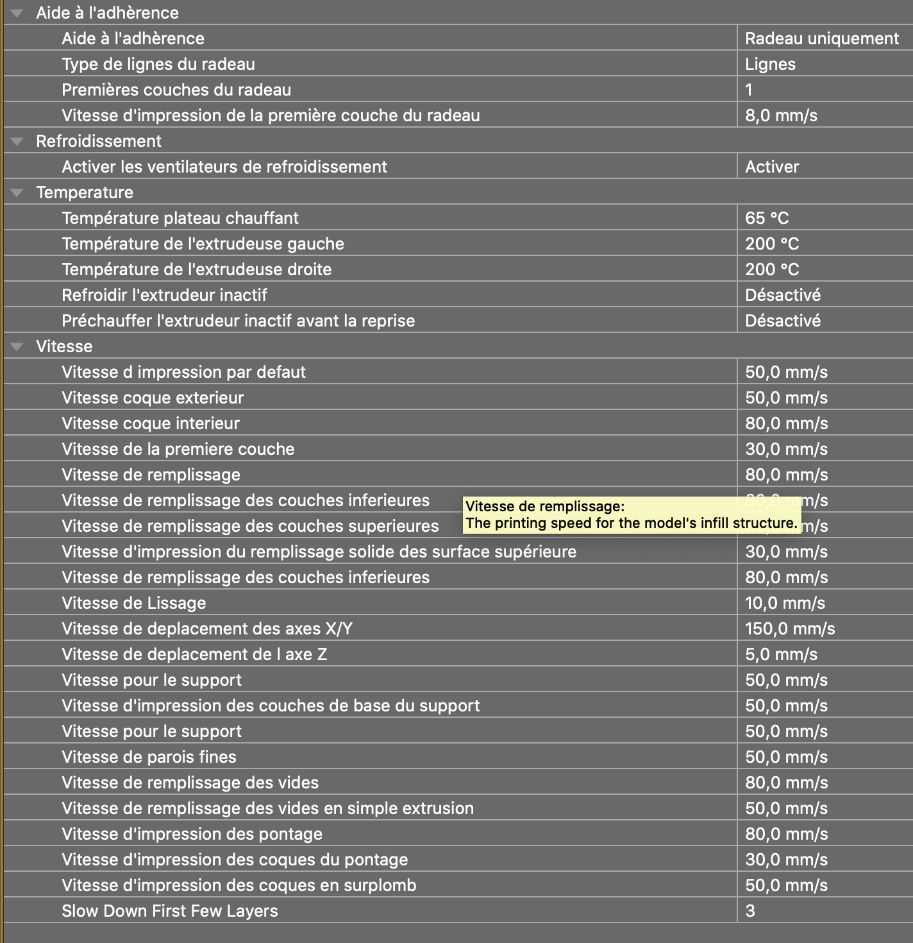
Task: Select the Vitesse coque exterieur row label
Action: pos(153,398)
